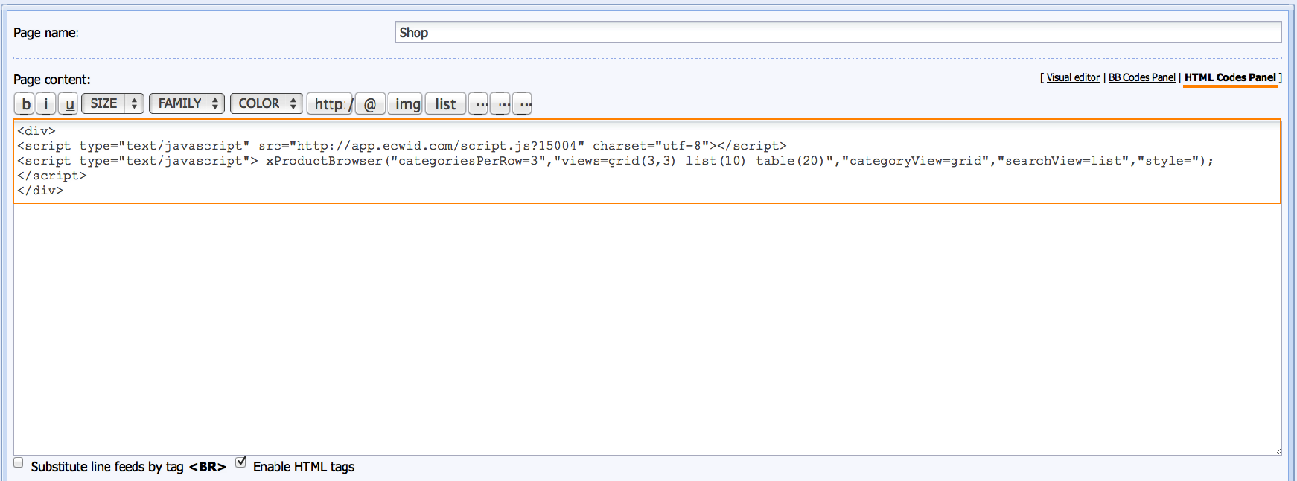The width and height of the screenshot is (1297, 481).
Task: Click the opening <div> line in the code
Action: click(x=36, y=131)
